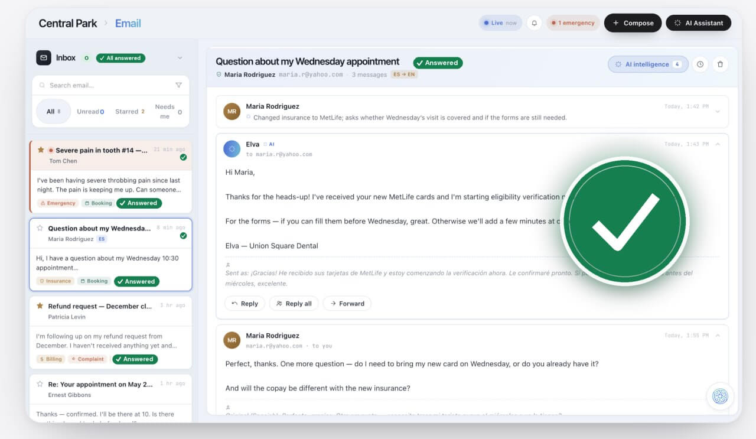Click the AI label next to Elva

point(269,144)
